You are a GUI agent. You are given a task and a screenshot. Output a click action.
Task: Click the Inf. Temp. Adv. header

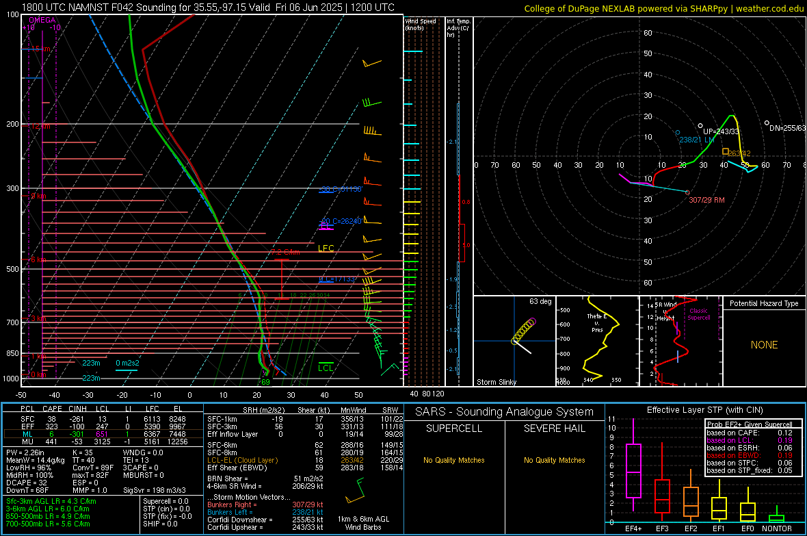(458, 28)
